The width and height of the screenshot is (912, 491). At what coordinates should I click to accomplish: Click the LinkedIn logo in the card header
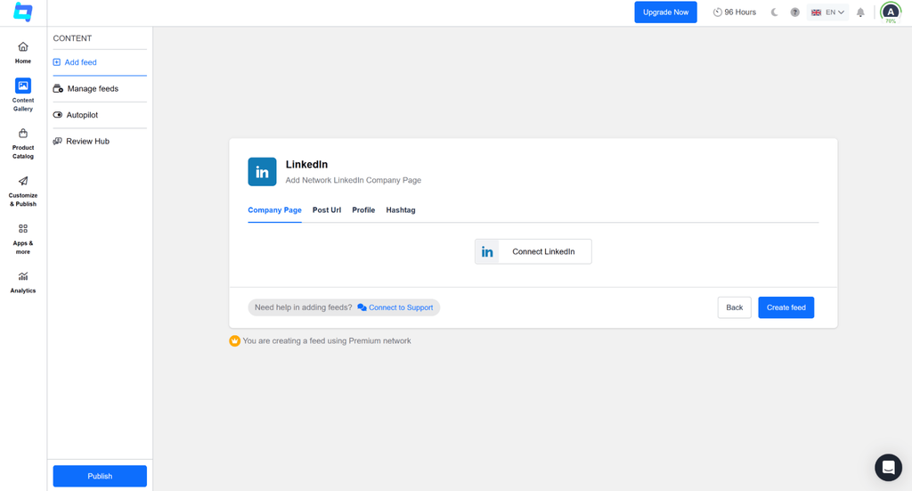262,172
